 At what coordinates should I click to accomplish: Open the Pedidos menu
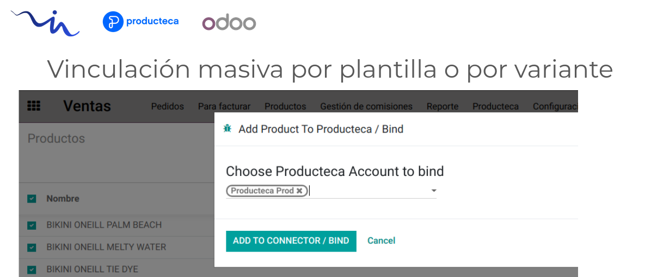click(167, 106)
